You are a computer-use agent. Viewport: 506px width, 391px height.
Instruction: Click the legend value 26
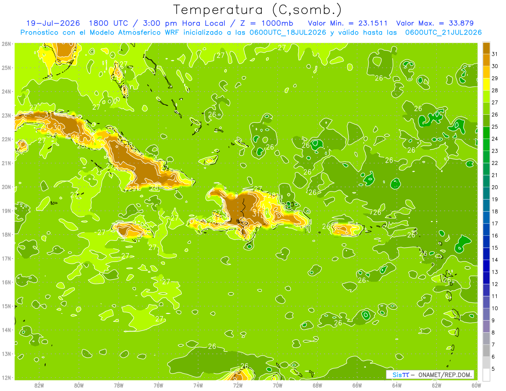(x=495, y=114)
